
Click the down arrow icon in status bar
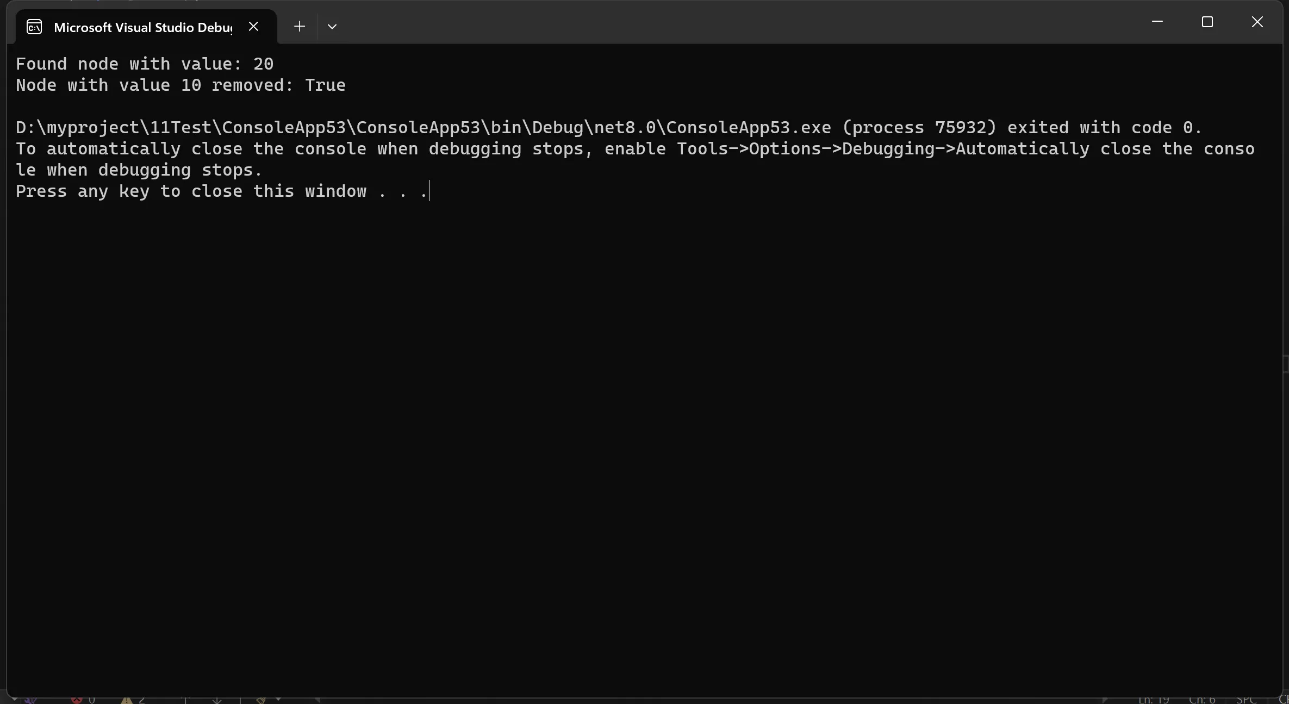point(217,700)
